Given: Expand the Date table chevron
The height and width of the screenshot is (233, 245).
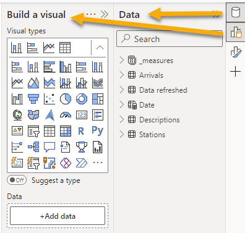Looking at the screenshot, I should pos(122,104).
